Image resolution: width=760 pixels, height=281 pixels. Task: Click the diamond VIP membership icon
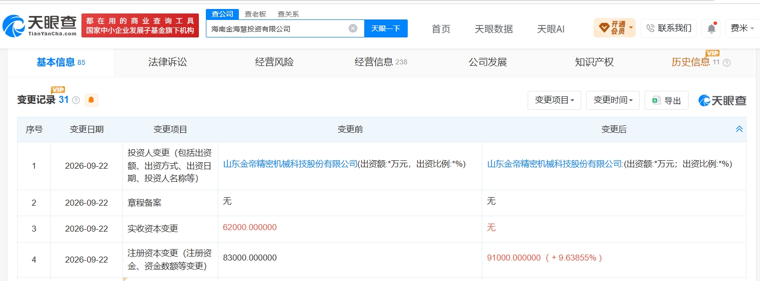(604, 28)
